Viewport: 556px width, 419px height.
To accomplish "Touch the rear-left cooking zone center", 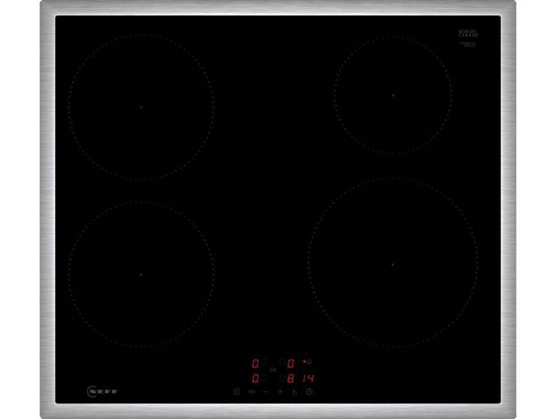I will point(141,107).
